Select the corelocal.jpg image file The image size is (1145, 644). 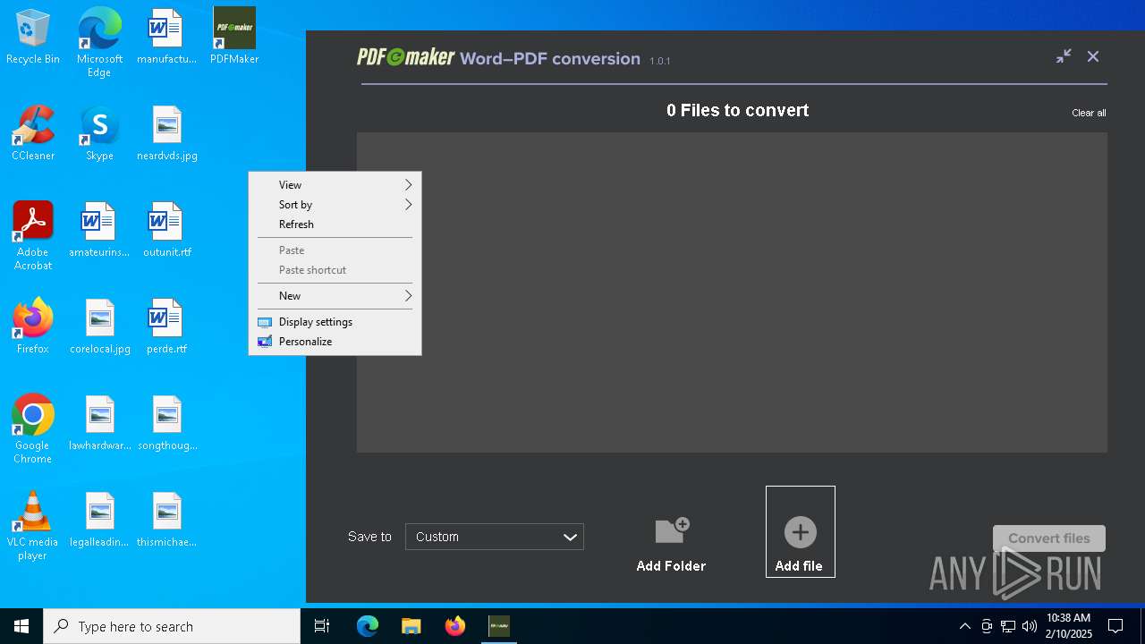(99, 327)
